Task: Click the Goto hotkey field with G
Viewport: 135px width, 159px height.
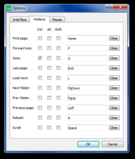Action: coord(87,58)
